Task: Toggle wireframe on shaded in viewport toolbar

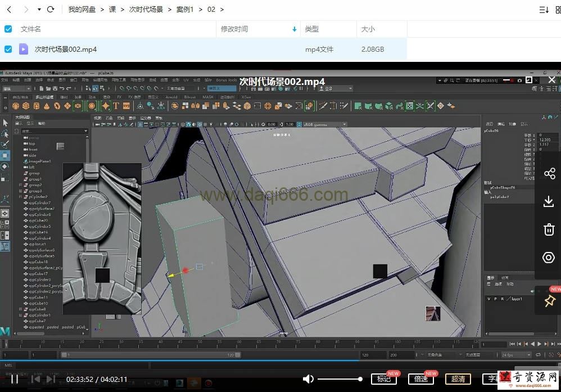Action: (200, 125)
